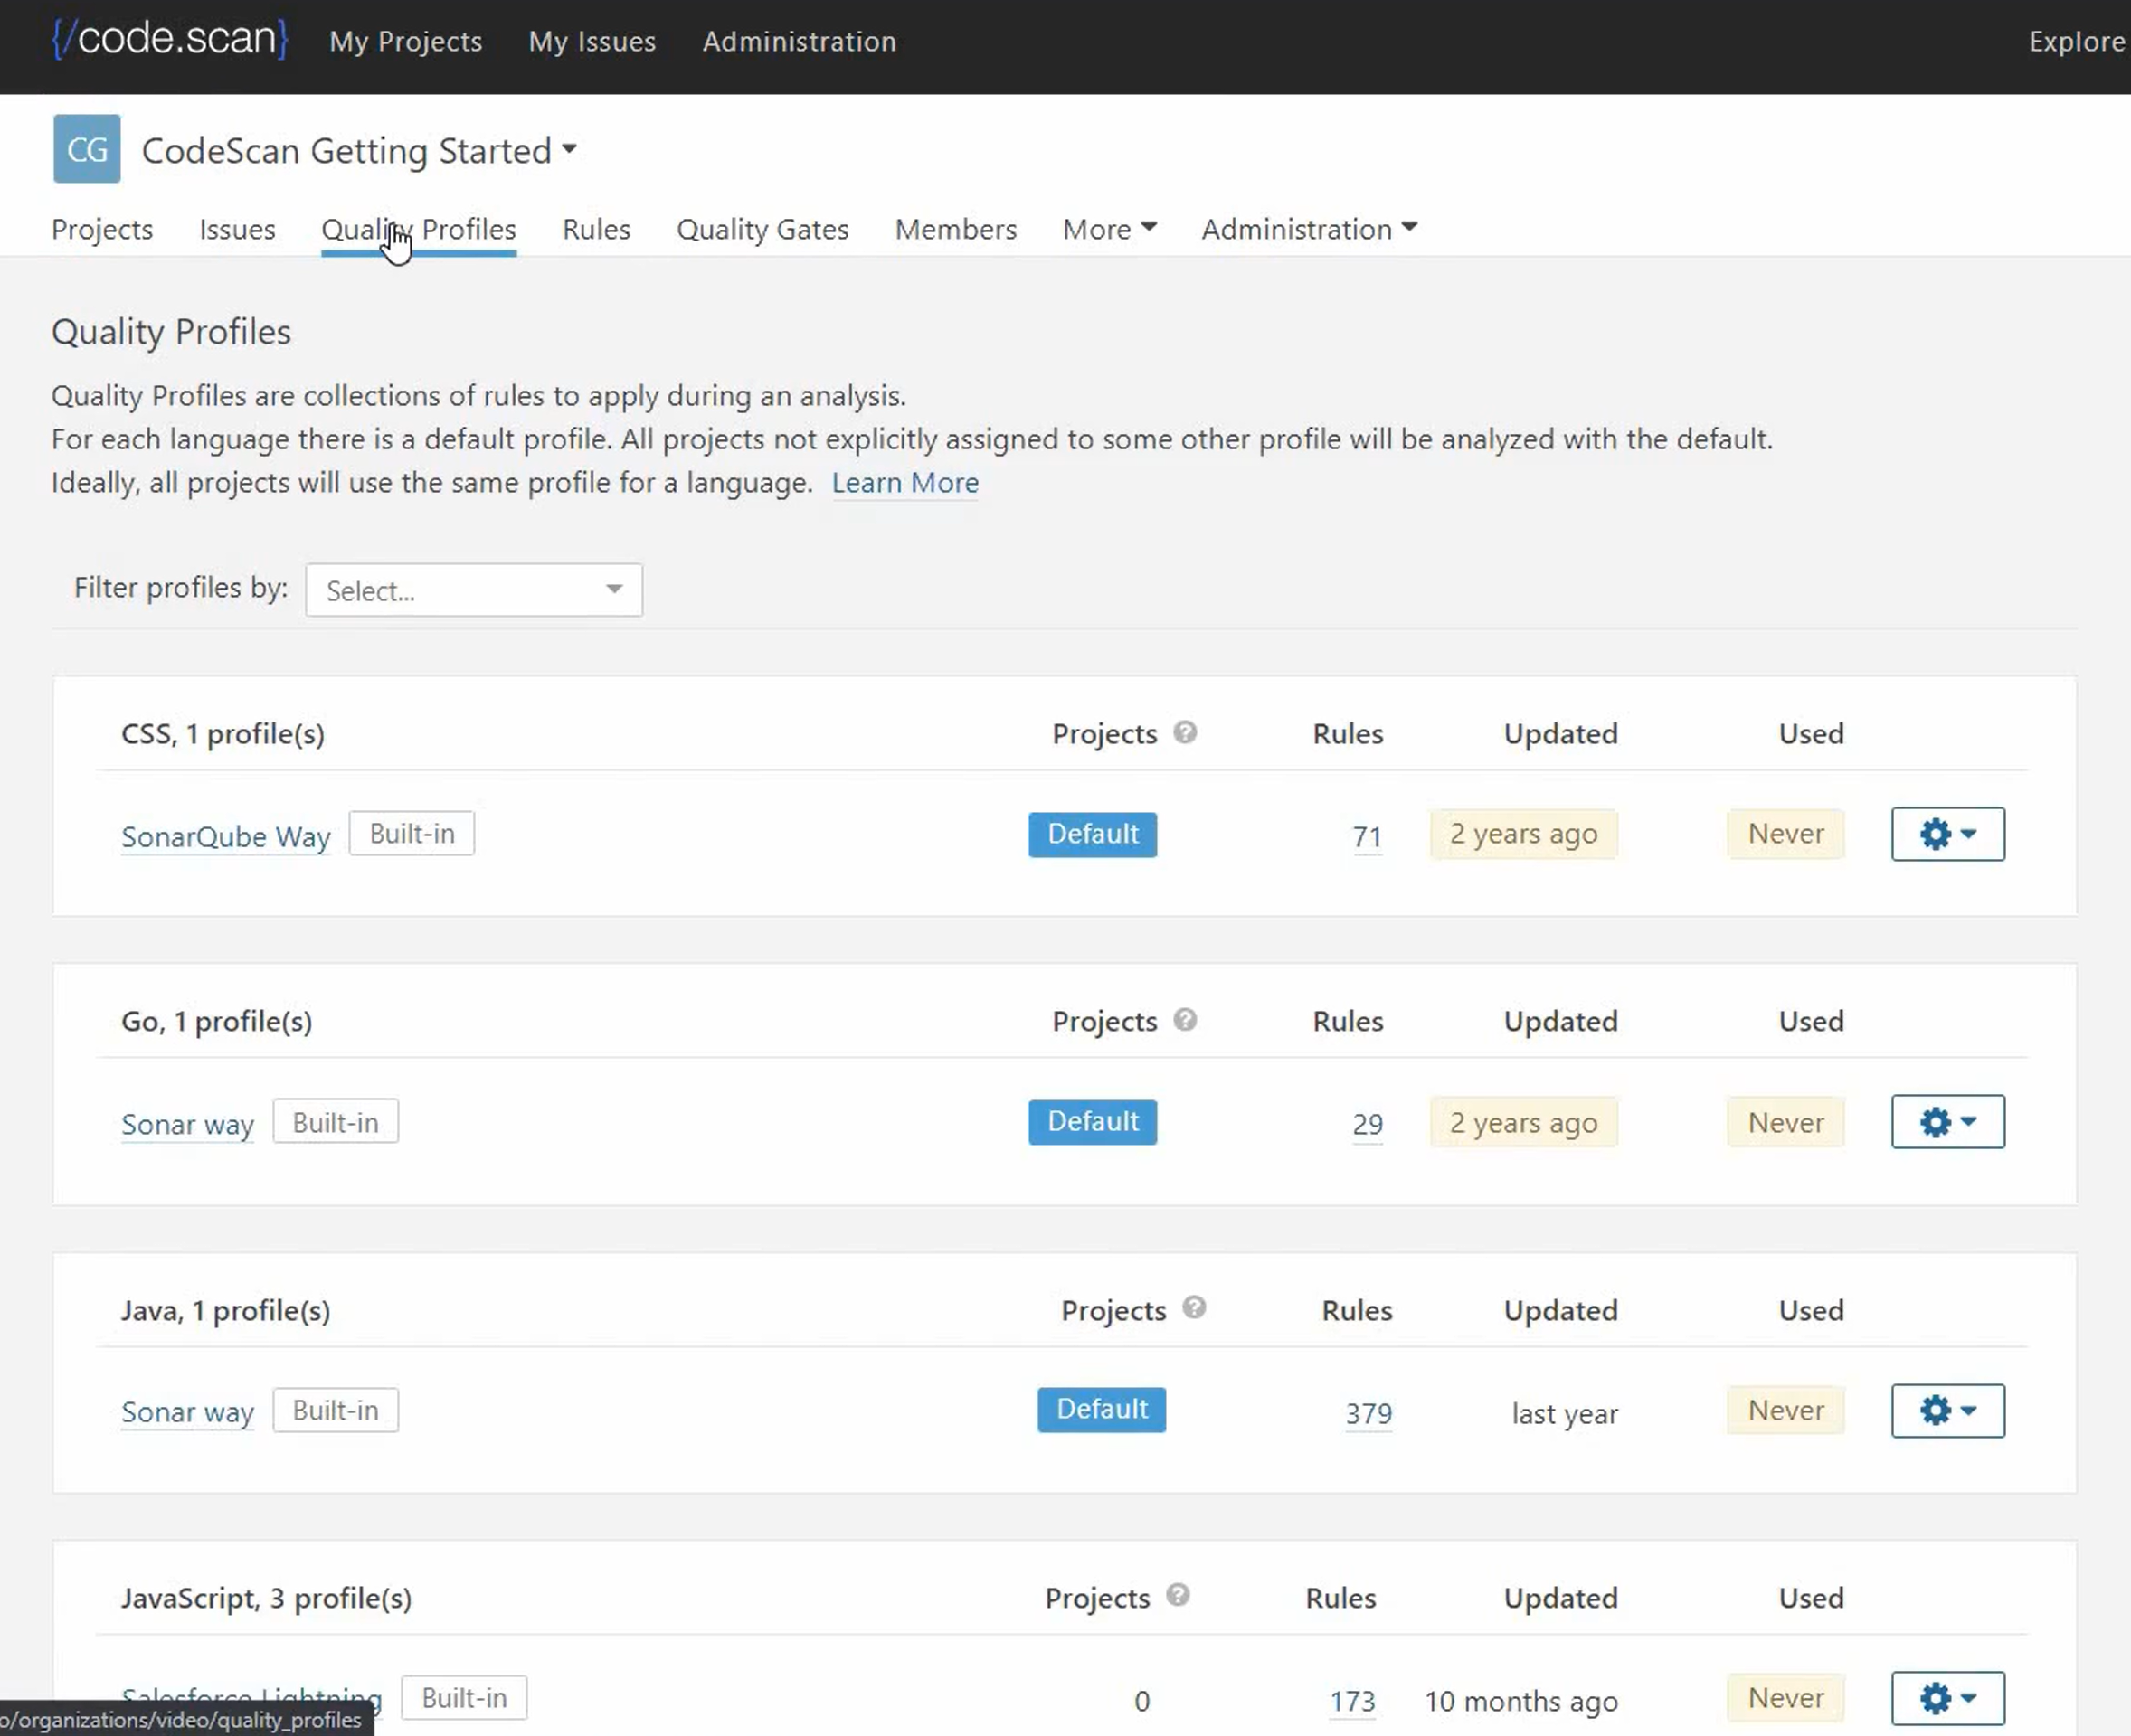This screenshot has height=1736, width=2131.
Task: Click help icon beside Go Projects header
Action: coord(1185,1020)
